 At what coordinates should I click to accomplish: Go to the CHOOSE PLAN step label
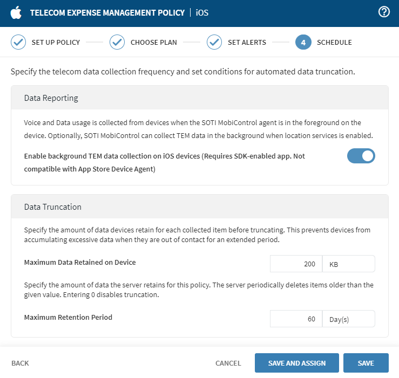(153, 42)
